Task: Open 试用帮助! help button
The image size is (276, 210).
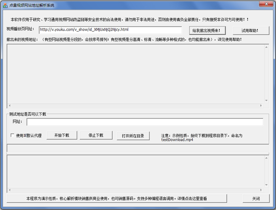Action: tap(251, 31)
